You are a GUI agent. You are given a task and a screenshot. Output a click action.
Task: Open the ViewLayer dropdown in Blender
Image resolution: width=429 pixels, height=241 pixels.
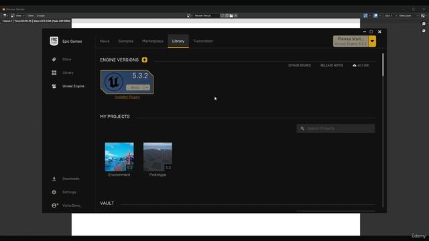pos(408,15)
